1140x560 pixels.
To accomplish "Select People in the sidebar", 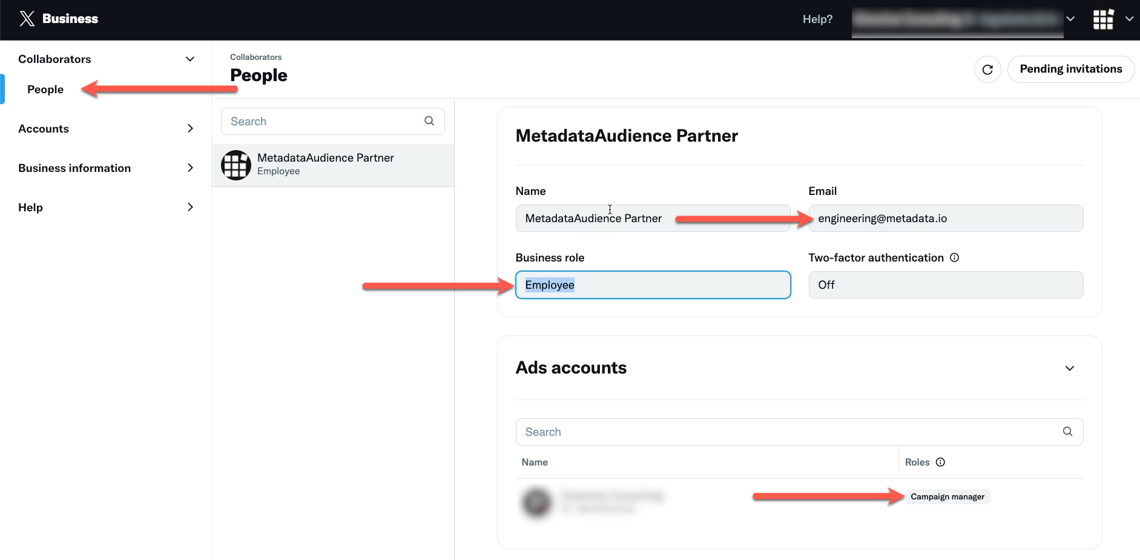I will pyautogui.click(x=45, y=90).
